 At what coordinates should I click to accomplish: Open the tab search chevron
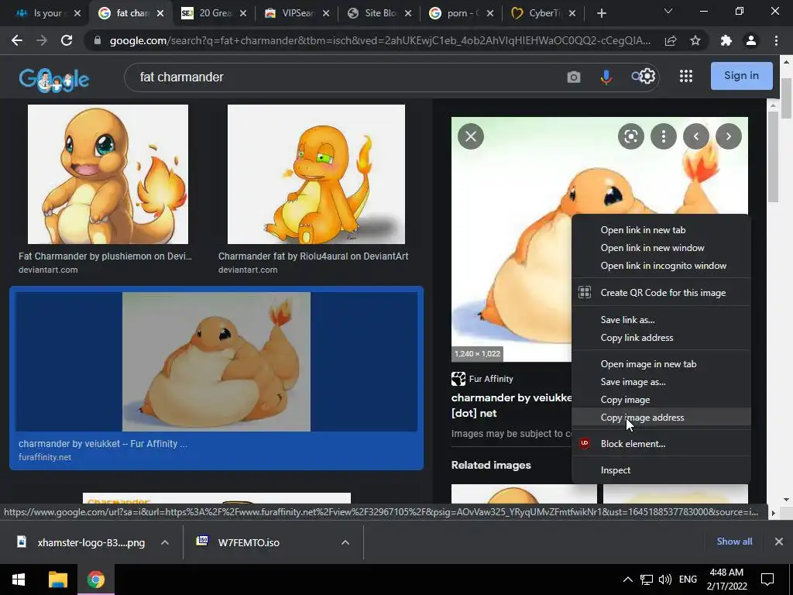[668, 11]
